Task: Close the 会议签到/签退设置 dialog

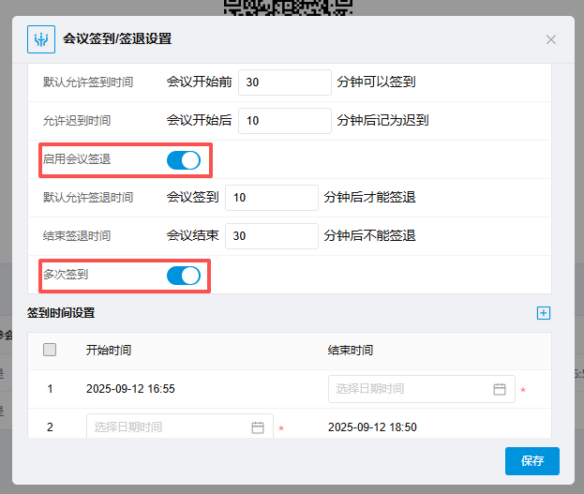Action: point(551,39)
